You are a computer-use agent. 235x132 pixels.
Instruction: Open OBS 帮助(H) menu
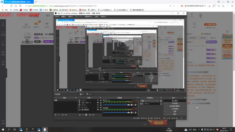103,17
